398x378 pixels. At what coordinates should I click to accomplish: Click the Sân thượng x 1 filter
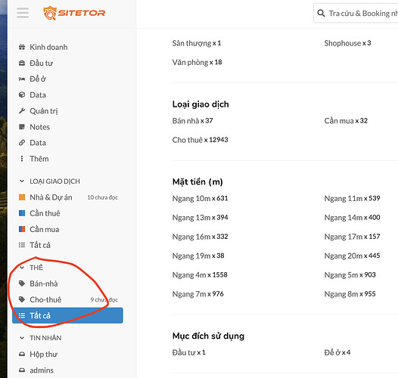coord(197,43)
